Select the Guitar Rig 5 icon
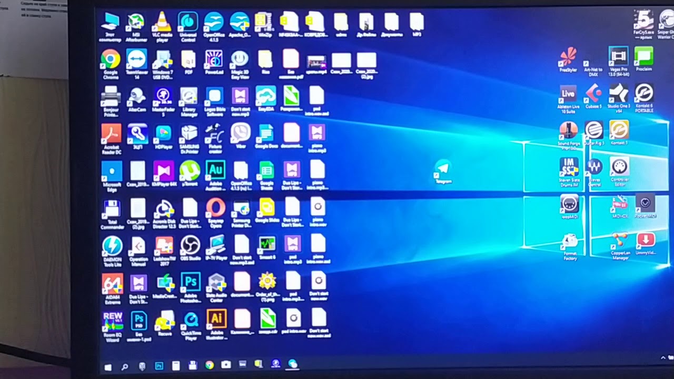Screen dimensions: 674x379 [593, 133]
